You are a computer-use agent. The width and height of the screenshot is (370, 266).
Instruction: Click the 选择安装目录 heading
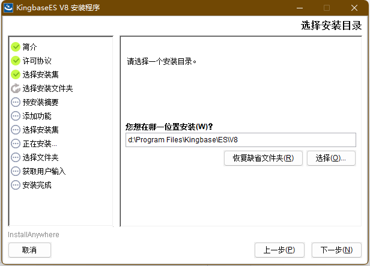click(x=332, y=25)
